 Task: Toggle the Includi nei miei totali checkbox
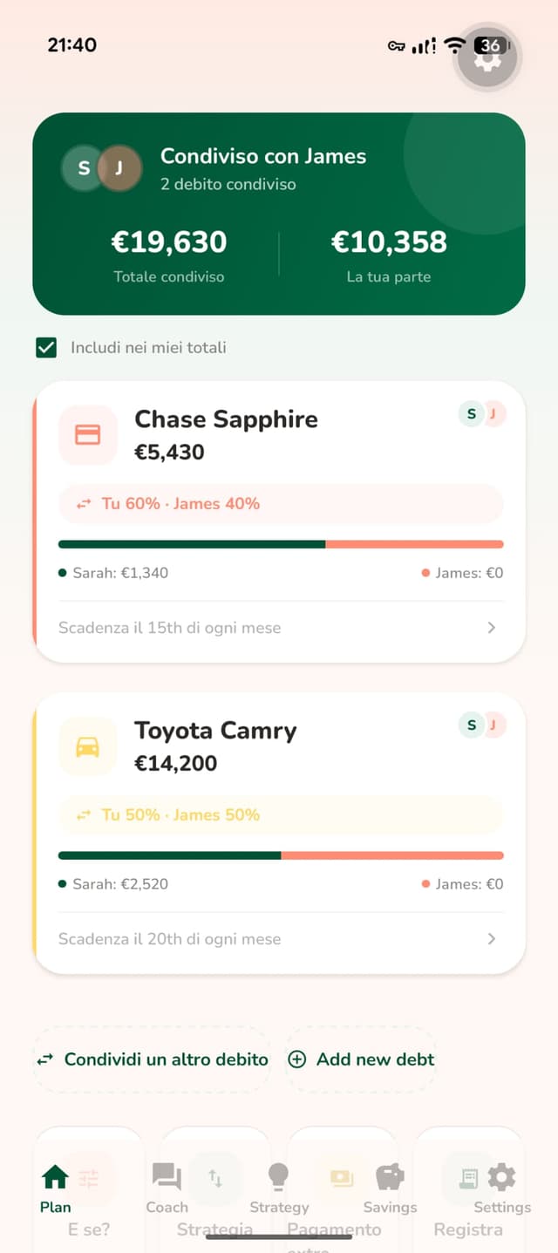(47, 347)
